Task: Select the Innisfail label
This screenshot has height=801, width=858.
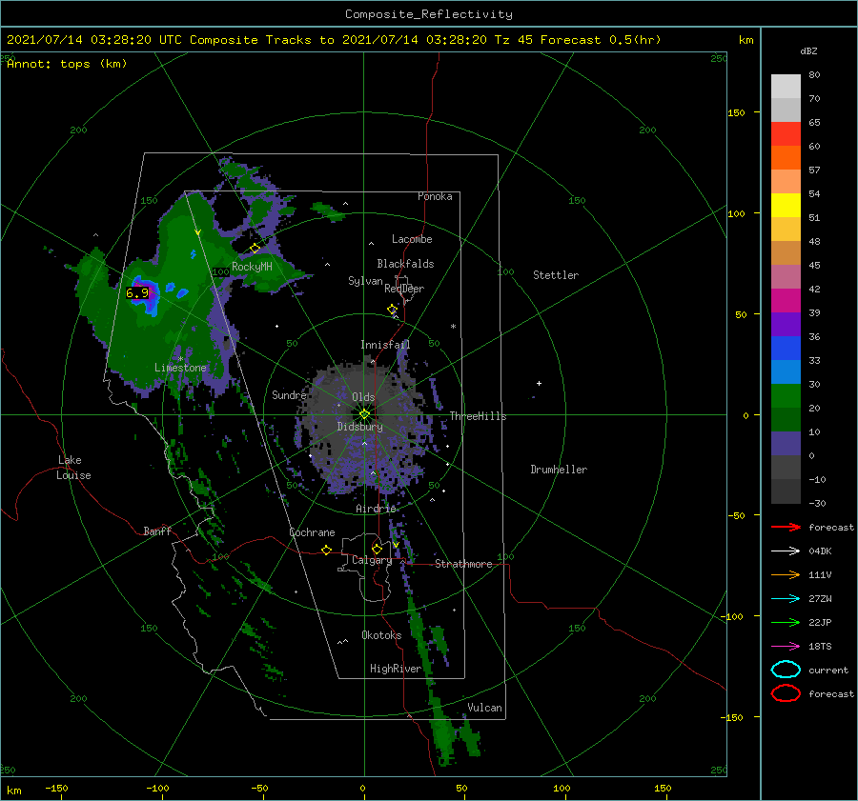Action: pyautogui.click(x=385, y=345)
